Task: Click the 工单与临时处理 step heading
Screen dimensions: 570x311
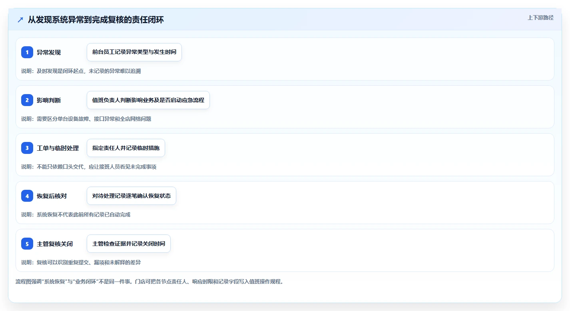Action: 58,148
